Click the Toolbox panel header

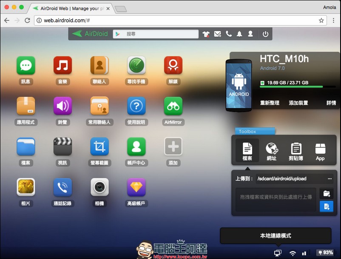click(255, 131)
